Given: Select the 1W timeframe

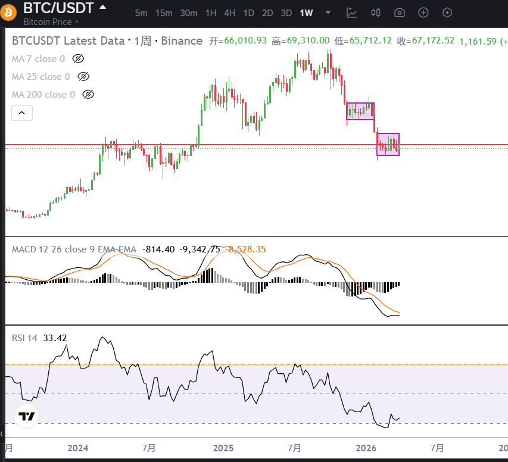Looking at the screenshot, I should (306, 13).
